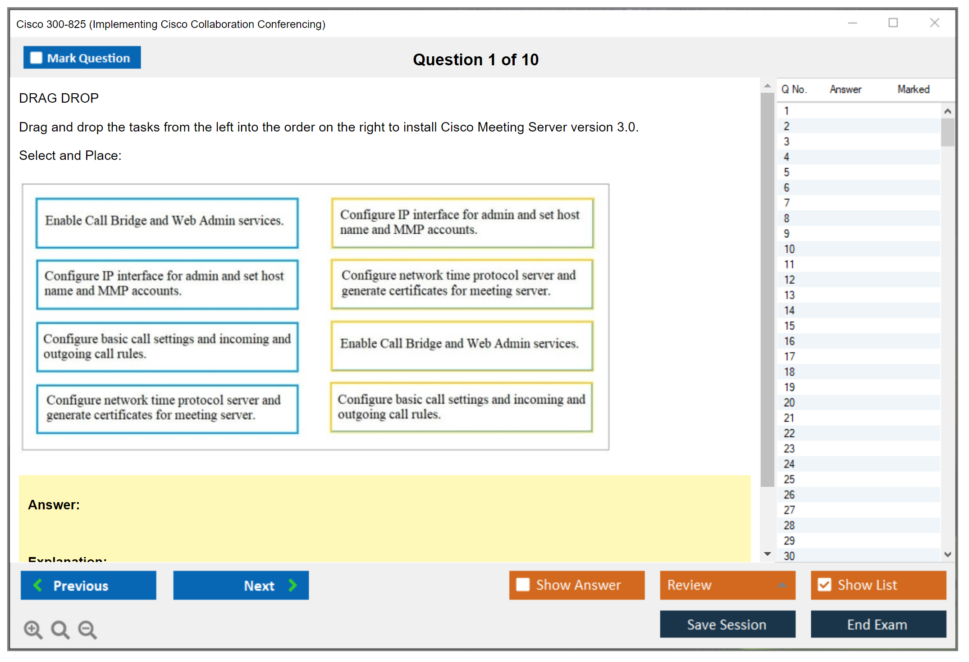The width and height of the screenshot is (969, 662).
Task: Click the zoom in magnifier icon
Action: click(x=33, y=629)
